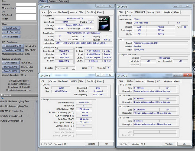Click the To Clipboard button
Image resolution: width=195 pixels, height=151 pixels.
click(11, 32)
